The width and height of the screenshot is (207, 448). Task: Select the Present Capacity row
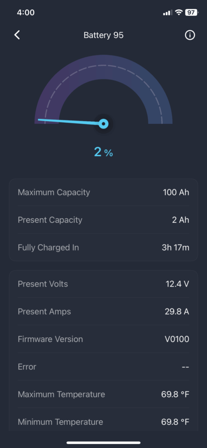click(103, 220)
